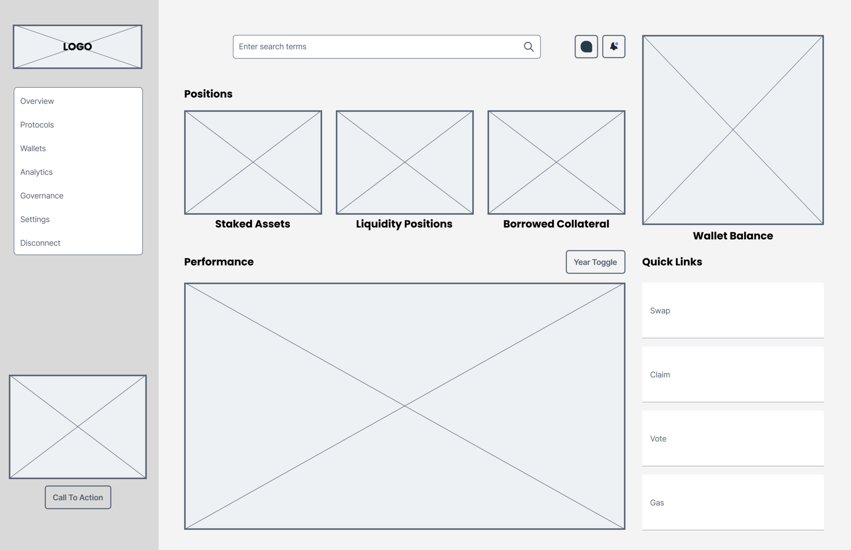The width and height of the screenshot is (851, 550).
Task: Open the Overview section
Action: (37, 101)
